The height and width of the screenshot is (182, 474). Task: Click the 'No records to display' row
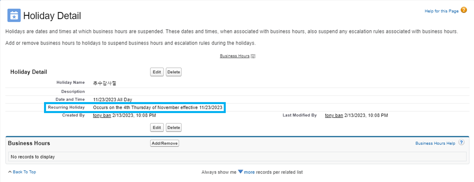[237, 156]
